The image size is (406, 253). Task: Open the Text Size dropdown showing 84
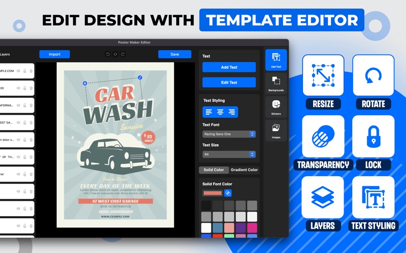point(229,154)
